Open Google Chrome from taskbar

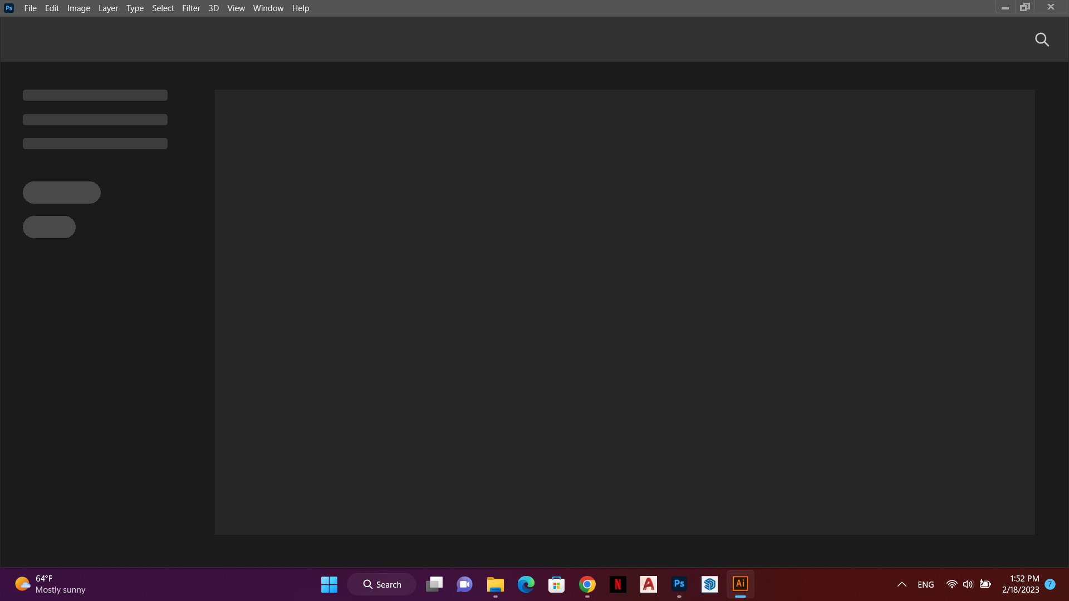[587, 584]
